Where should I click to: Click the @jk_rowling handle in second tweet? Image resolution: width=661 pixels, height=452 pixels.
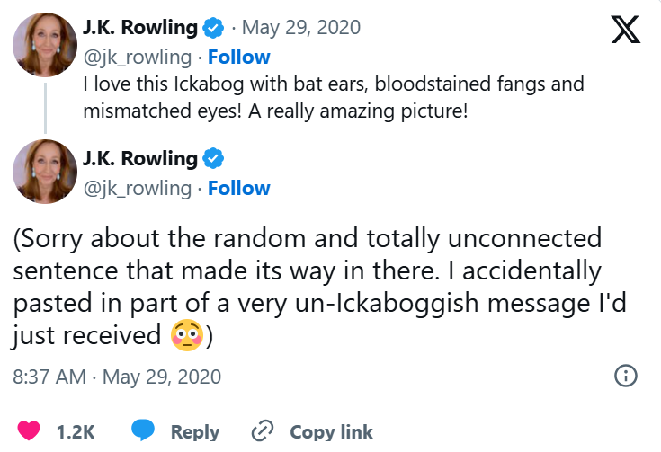click(x=137, y=188)
